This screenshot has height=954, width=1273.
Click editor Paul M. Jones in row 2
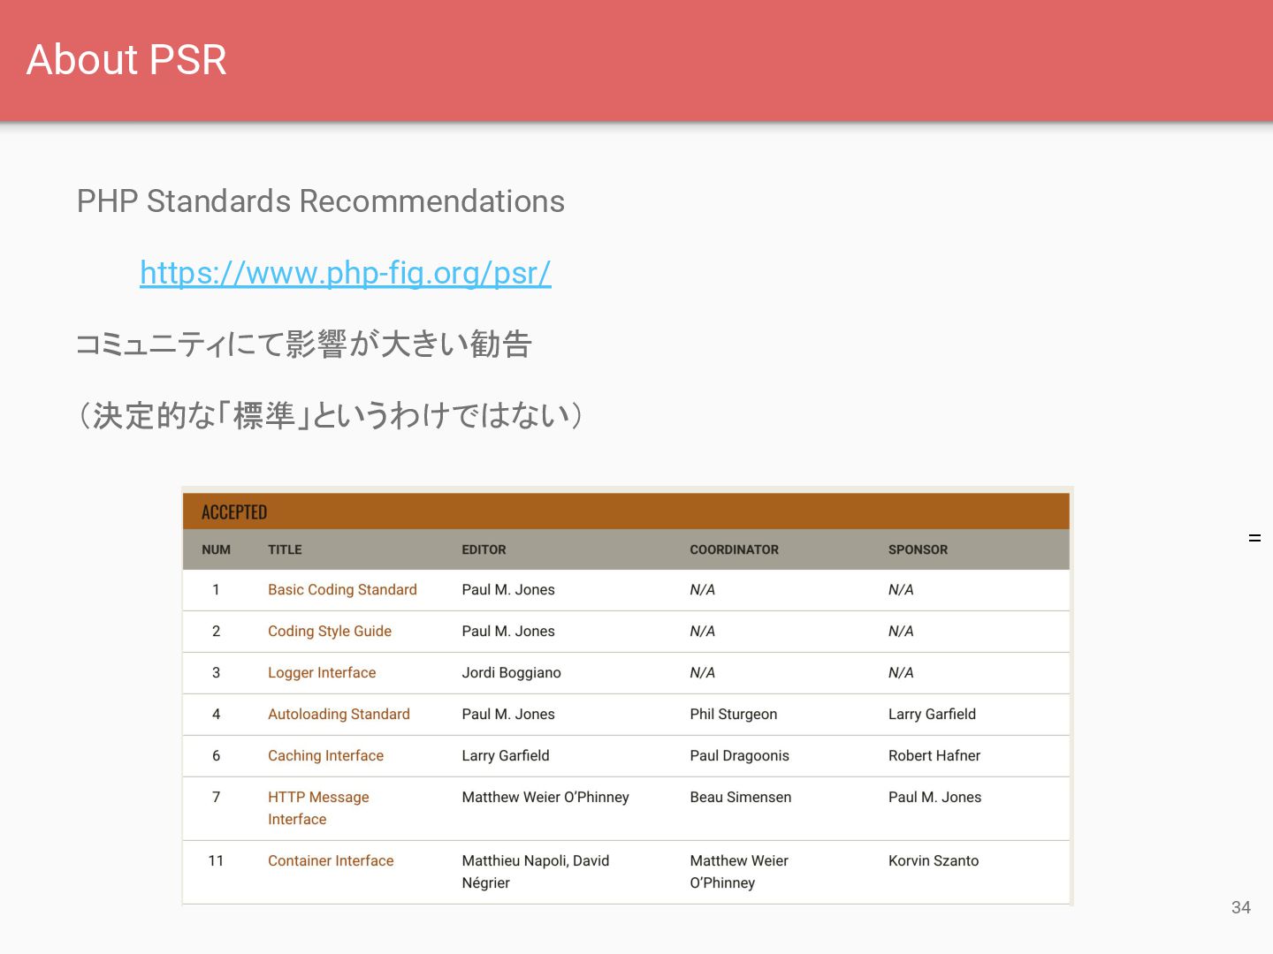508,631
